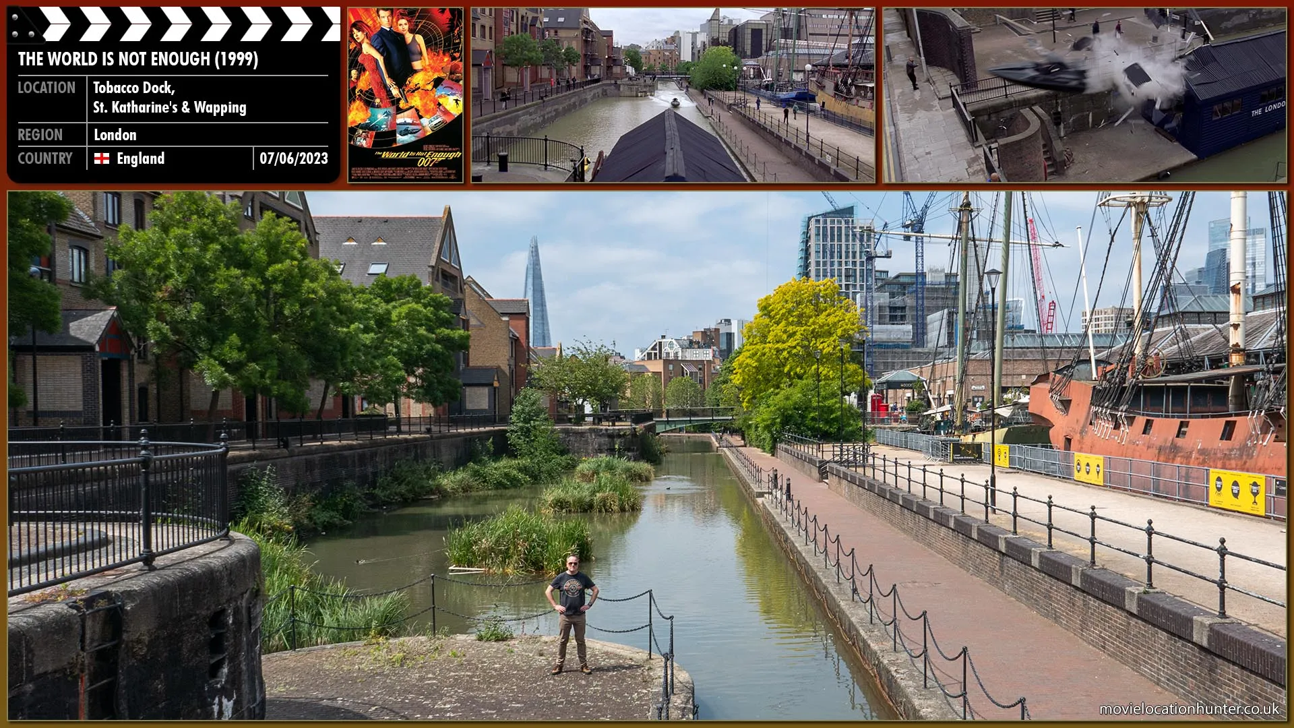
Task: Click the 'COUNTRY' label
Action: click(x=44, y=158)
